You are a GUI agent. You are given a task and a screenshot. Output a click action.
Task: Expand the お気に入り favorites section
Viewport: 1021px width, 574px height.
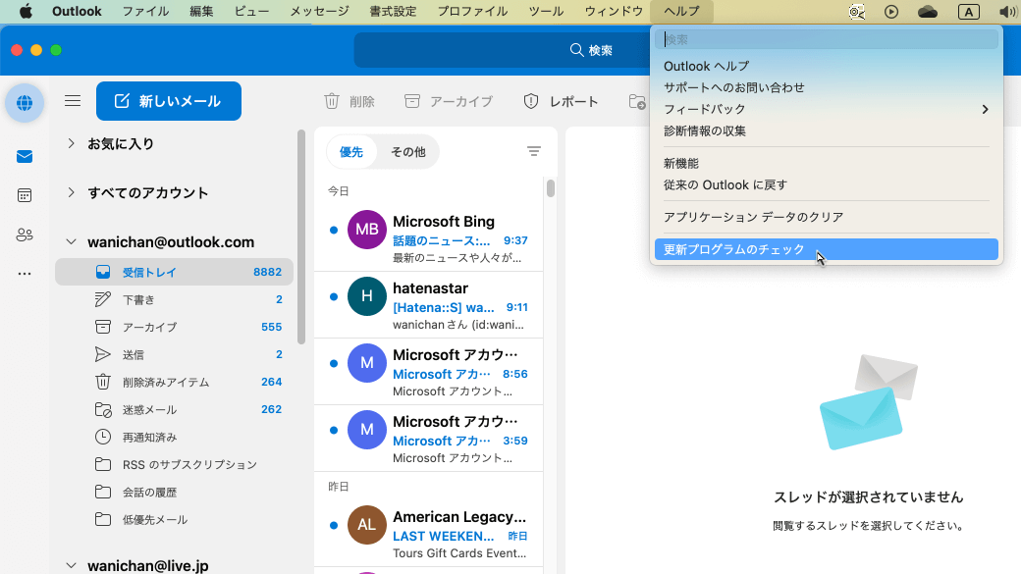[71, 143]
